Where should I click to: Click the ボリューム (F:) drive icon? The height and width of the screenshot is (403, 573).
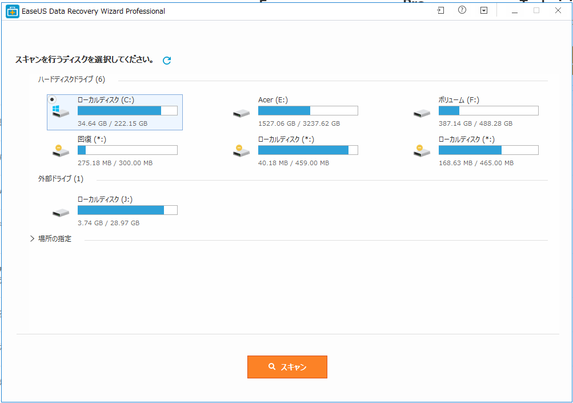422,113
